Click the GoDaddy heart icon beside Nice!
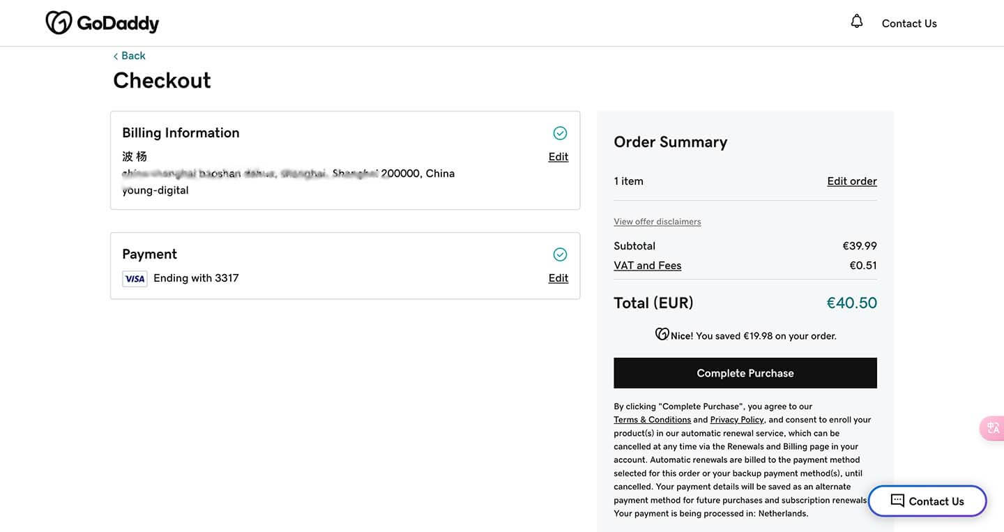The width and height of the screenshot is (1004, 532). (x=662, y=335)
